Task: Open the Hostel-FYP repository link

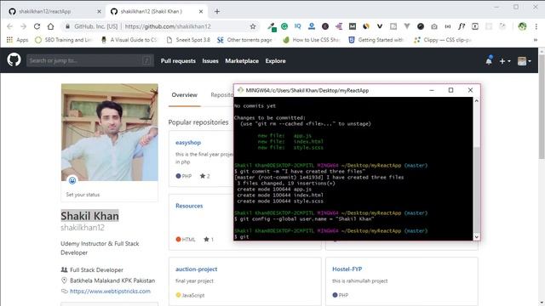Action: tap(347, 269)
